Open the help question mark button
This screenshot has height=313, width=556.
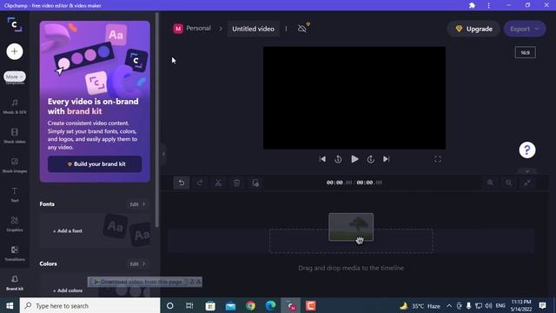tap(527, 150)
